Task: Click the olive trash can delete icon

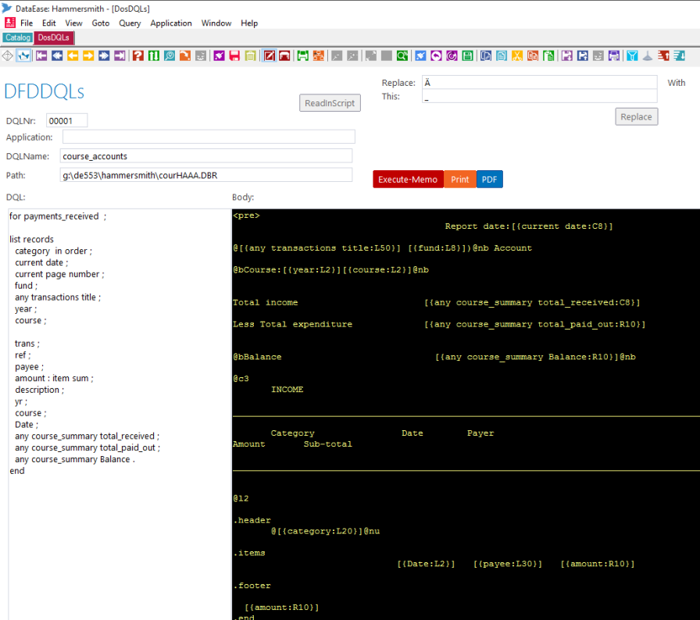Action: coord(251,55)
